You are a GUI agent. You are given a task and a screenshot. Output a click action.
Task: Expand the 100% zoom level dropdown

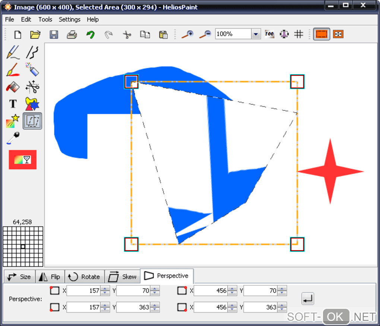pos(256,34)
